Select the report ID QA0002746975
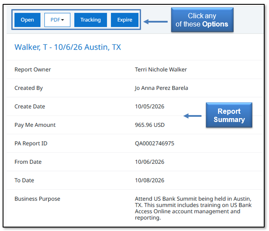This screenshot has width=269, height=231. click(155, 143)
